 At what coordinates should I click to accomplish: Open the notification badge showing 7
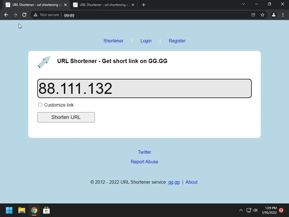coord(281,210)
